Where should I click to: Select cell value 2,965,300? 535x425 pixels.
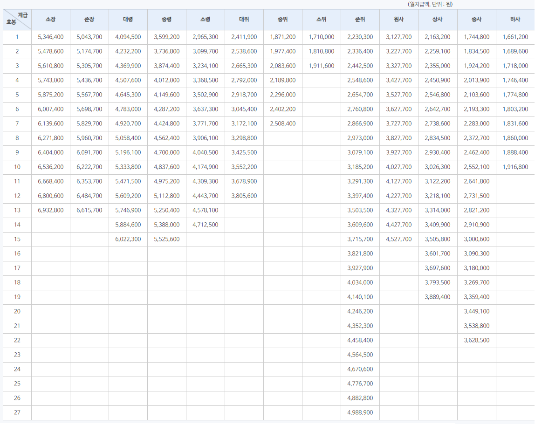pyautogui.click(x=206, y=37)
